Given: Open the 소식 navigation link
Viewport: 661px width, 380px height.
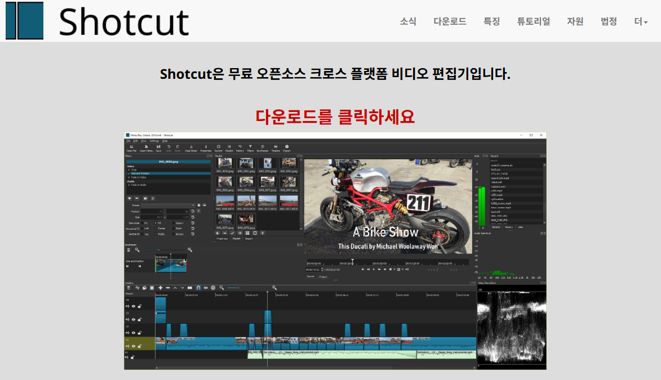Looking at the screenshot, I should click(x=408, y=21).
